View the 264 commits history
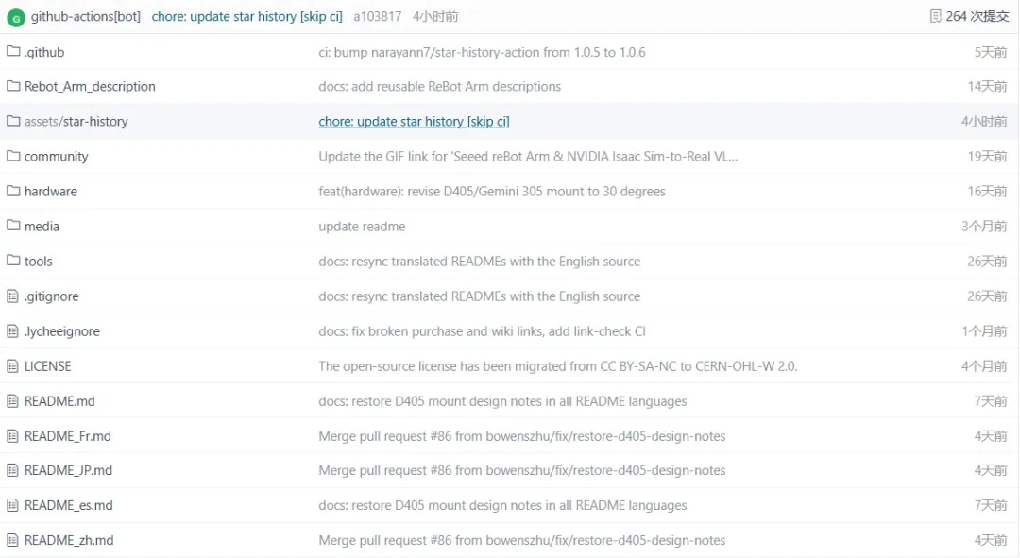 (977, 16)
